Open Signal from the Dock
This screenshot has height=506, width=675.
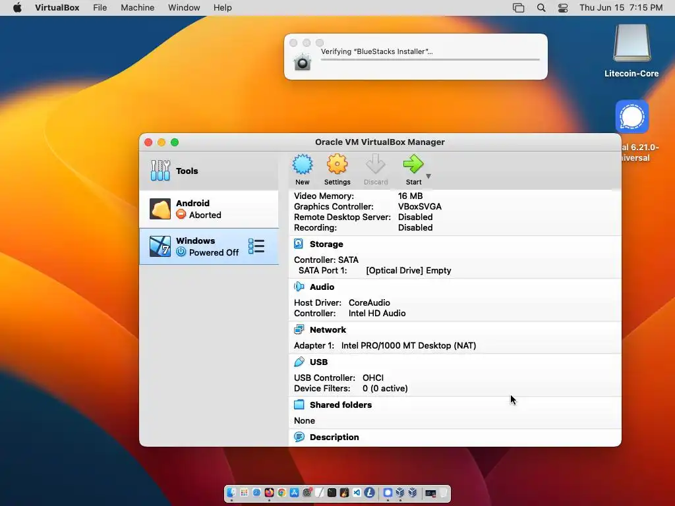point(388,493)
